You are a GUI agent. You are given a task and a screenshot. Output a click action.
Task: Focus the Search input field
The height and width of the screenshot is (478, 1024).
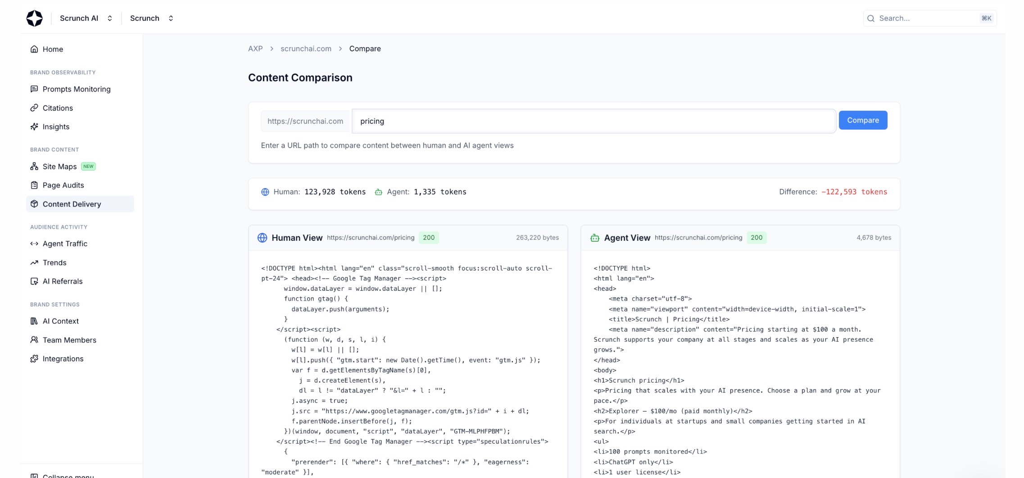[x=929, y=18]
